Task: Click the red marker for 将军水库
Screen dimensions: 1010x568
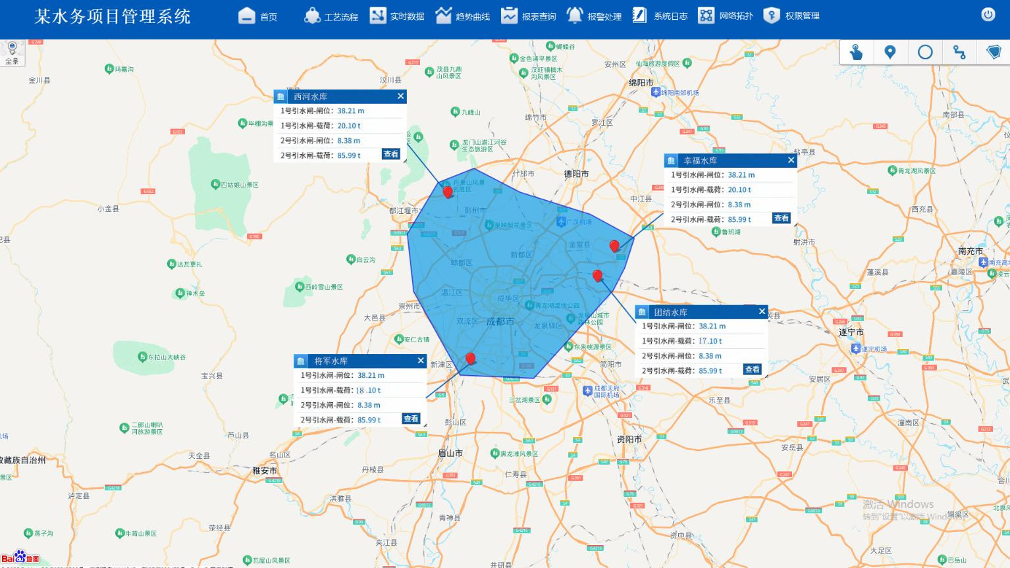Action: (x=470, y=358)
